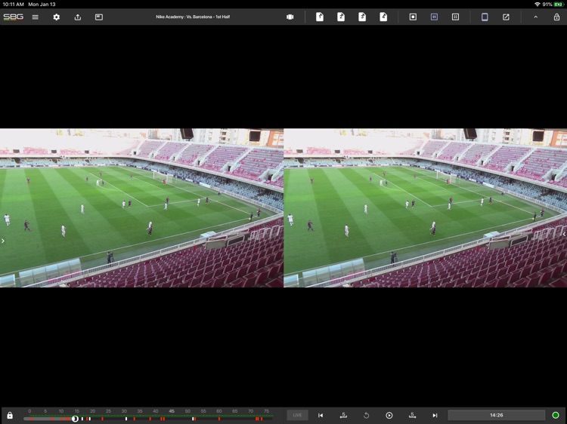This screenshot has width=567, height=424.
Task: Open the settings gear
Action: (57, 17)
